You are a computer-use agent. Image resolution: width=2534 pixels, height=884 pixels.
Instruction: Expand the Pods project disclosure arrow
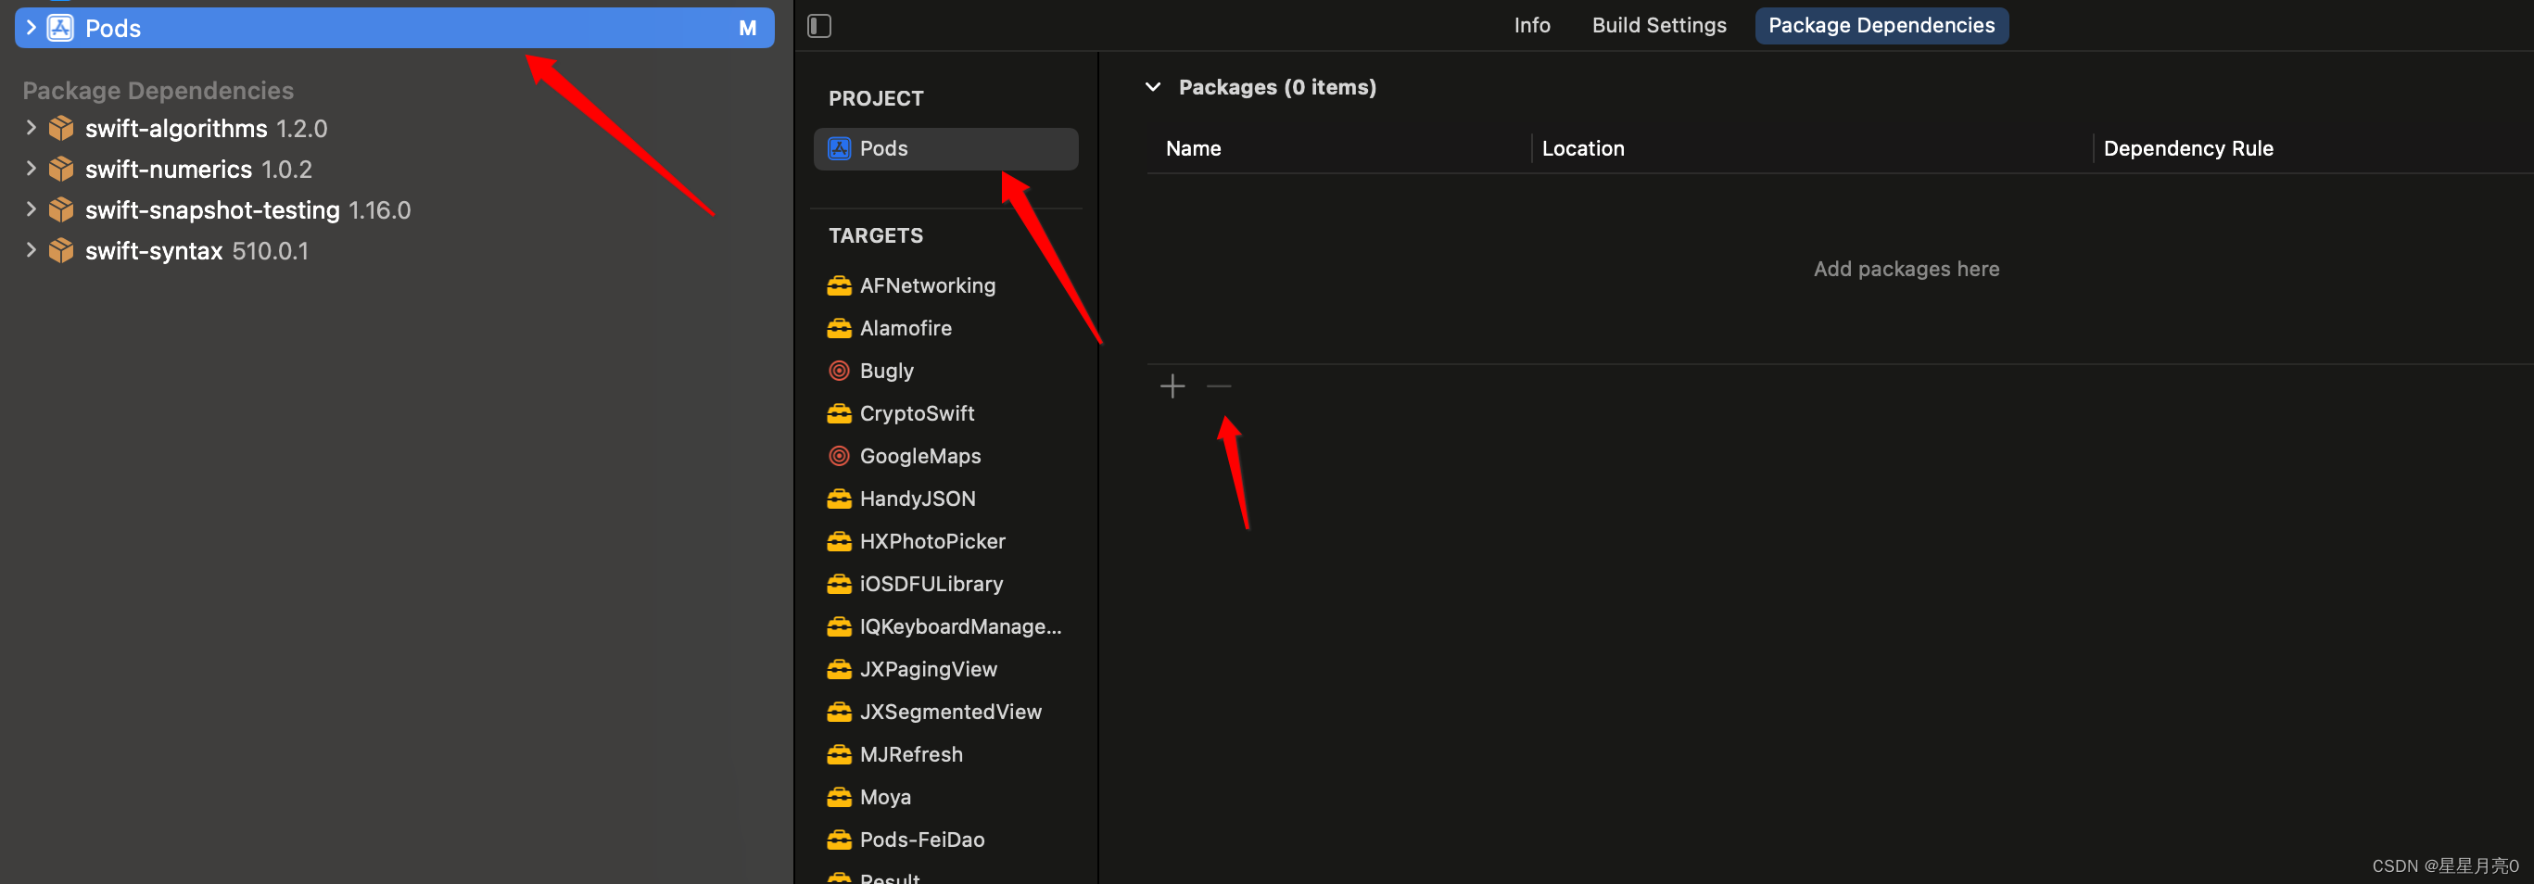tap(31, 28)
